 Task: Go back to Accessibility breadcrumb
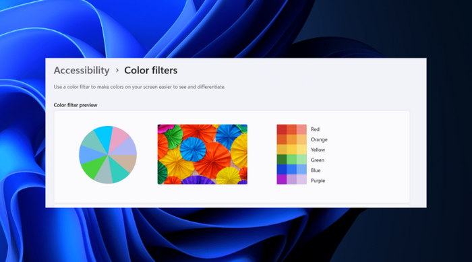pos(82,71)
